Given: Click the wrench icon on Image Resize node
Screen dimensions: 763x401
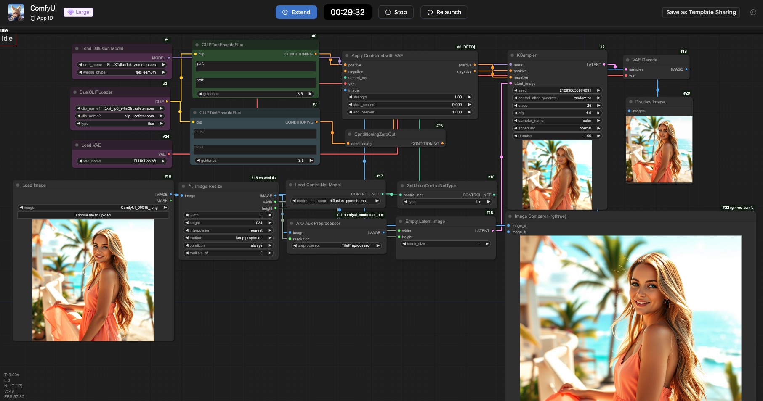Looking at the screenshot, I should tap(190, 186).
